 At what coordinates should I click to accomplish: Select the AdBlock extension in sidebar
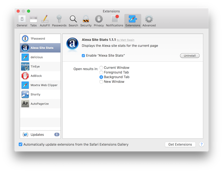point(40,76)
